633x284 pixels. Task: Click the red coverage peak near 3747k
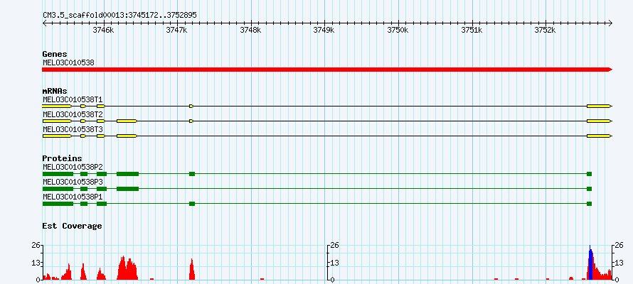pyautogui.click(x=192, y=270)
